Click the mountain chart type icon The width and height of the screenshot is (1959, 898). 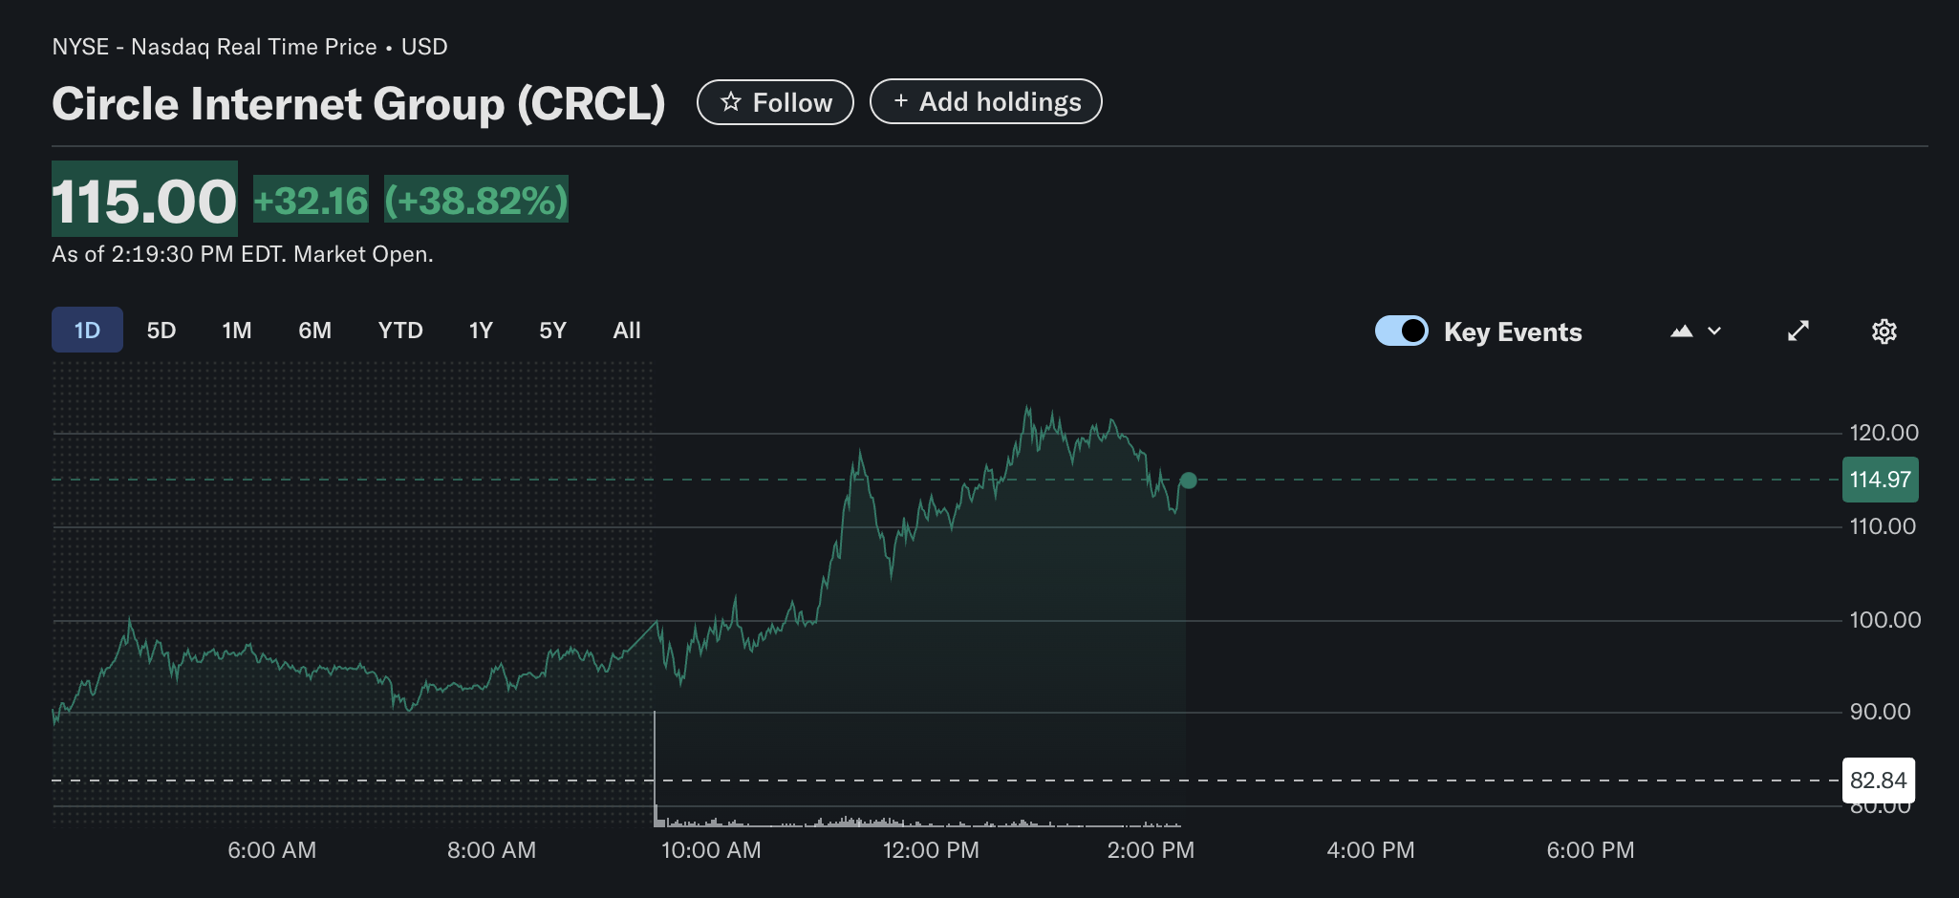[x=1682, y=331]
